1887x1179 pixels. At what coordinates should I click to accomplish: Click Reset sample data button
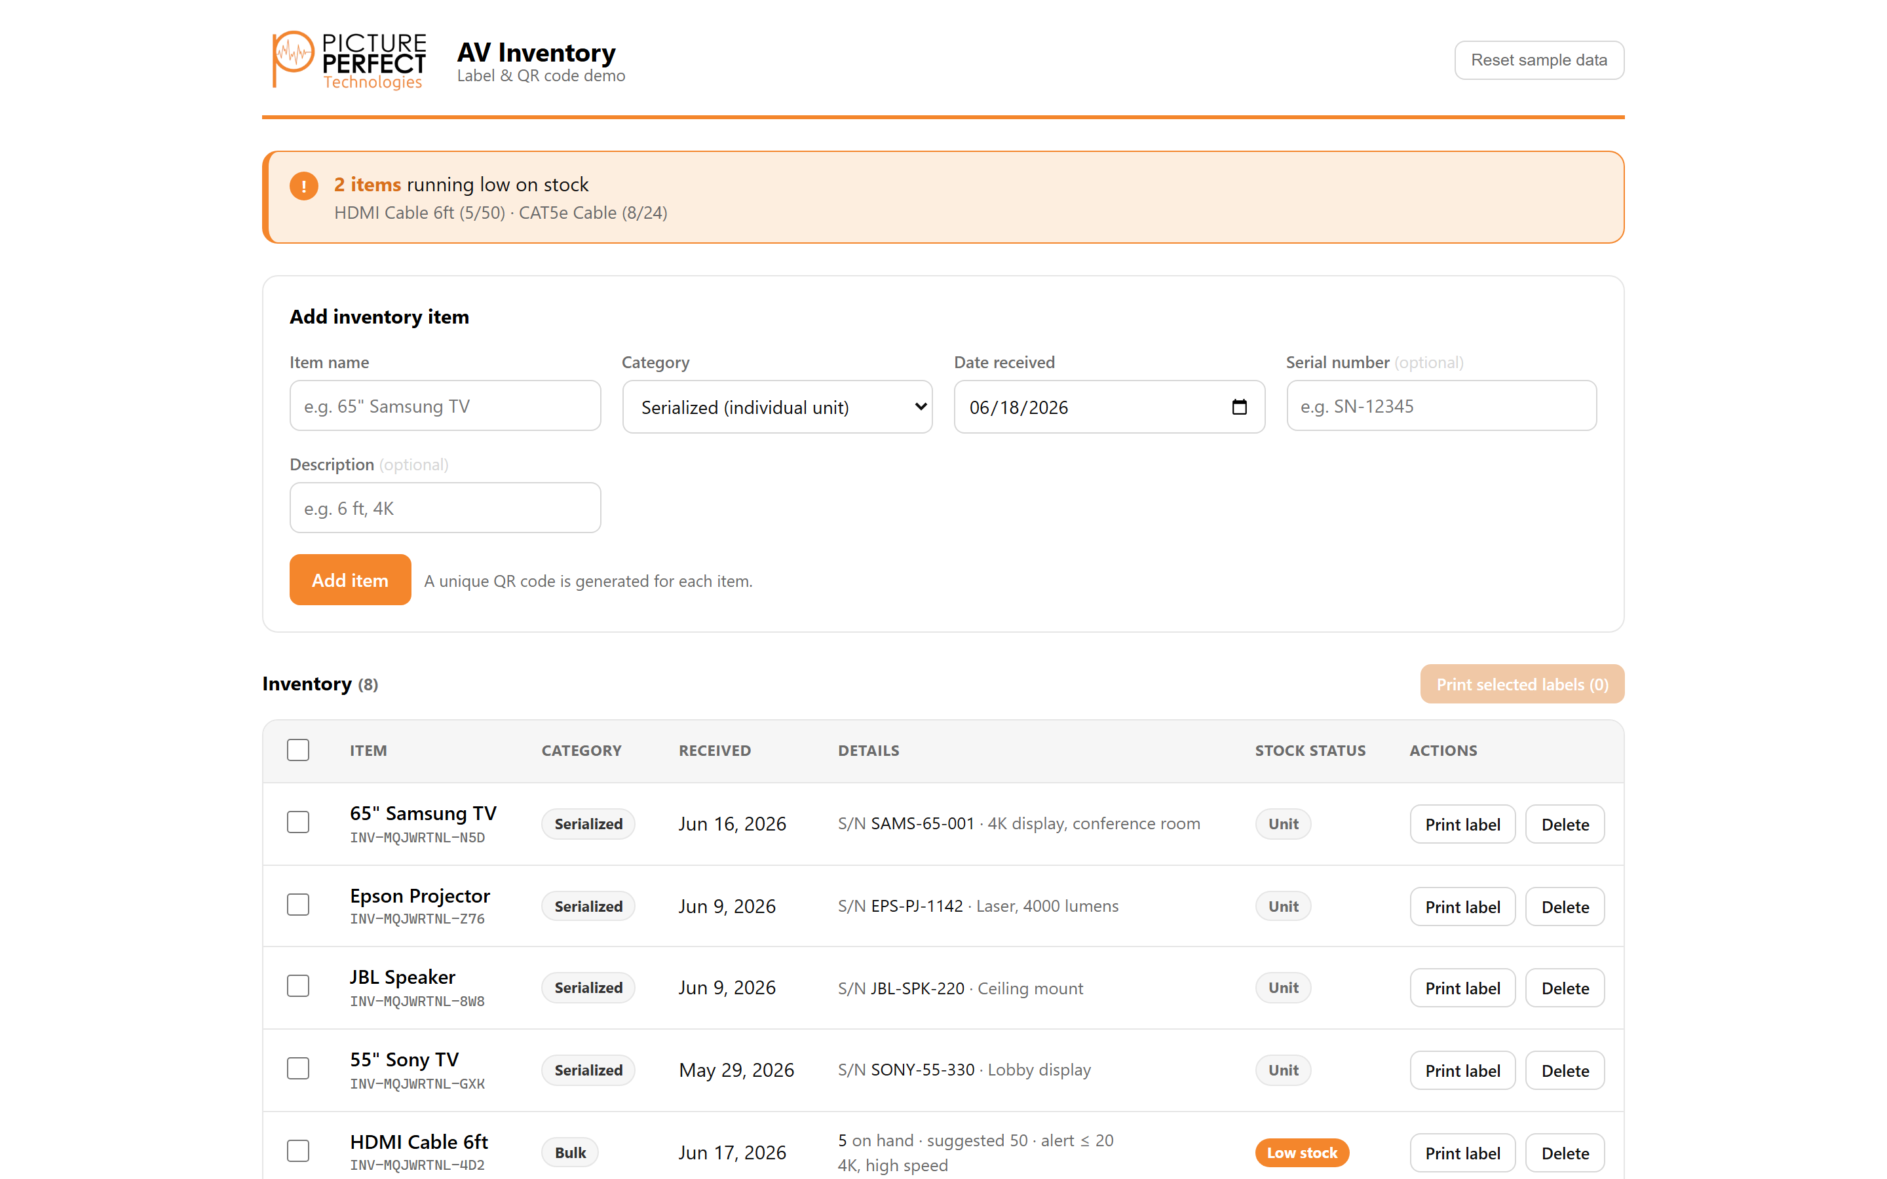point(1538,60)
